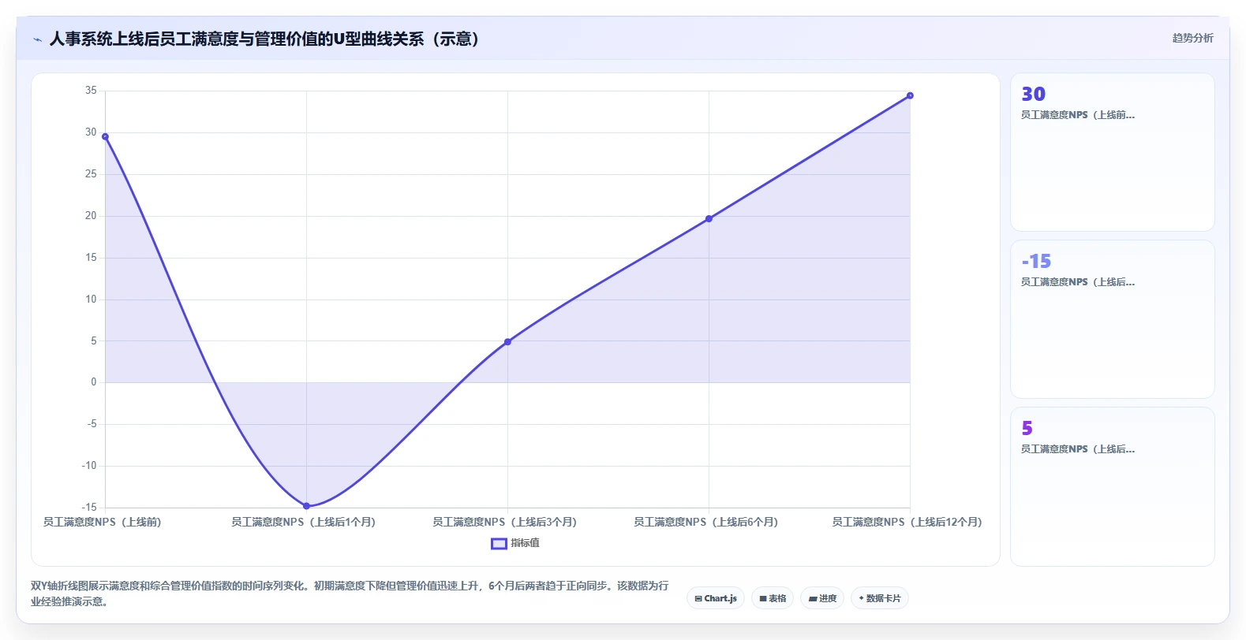Click the chart icon beside the title
Screen dimensions: 1246x640
[37, 39]
